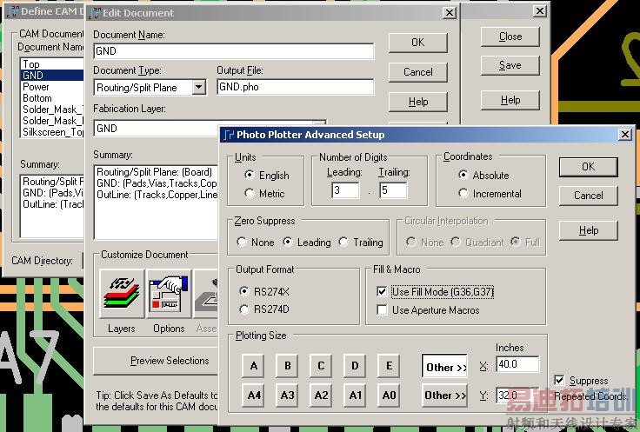640x432 pixels.
Task: Click the Leading digits field
Action: 345,190
